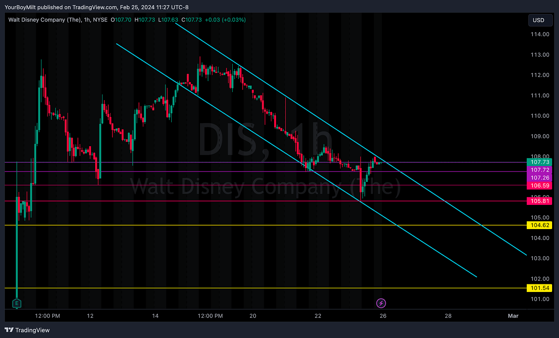
Task: Click the 112.00 price axis label
Action: point(540,75)
